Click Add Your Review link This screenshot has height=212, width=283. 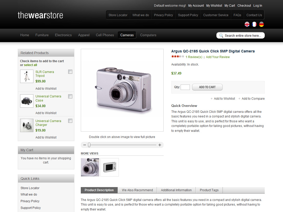(218, 57)
